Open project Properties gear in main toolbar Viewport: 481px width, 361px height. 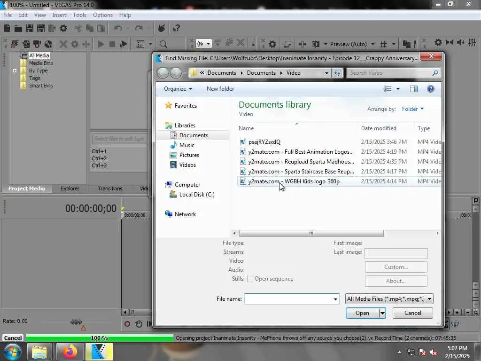63,28
